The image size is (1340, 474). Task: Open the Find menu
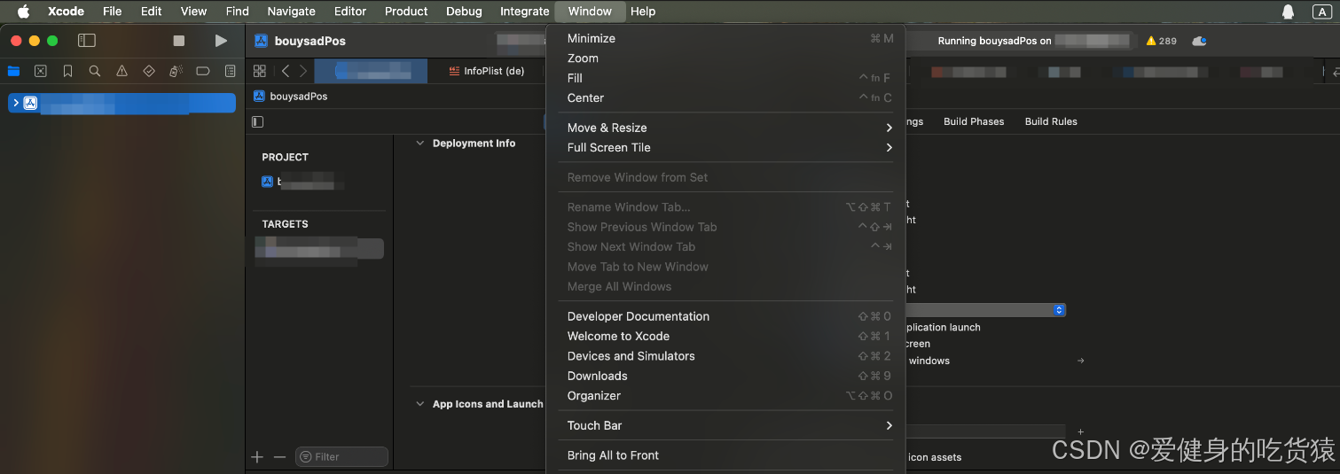click(x=237, y=12)
